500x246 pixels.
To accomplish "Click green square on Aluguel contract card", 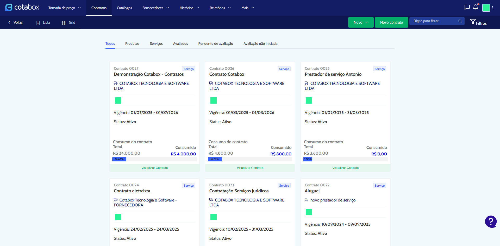I will point(309,212).
